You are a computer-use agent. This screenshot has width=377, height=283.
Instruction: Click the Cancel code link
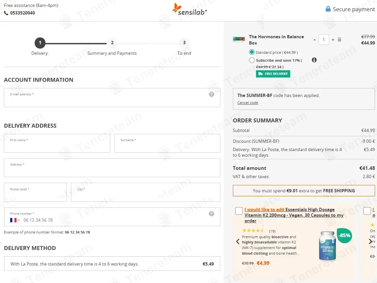coord(248,103)
